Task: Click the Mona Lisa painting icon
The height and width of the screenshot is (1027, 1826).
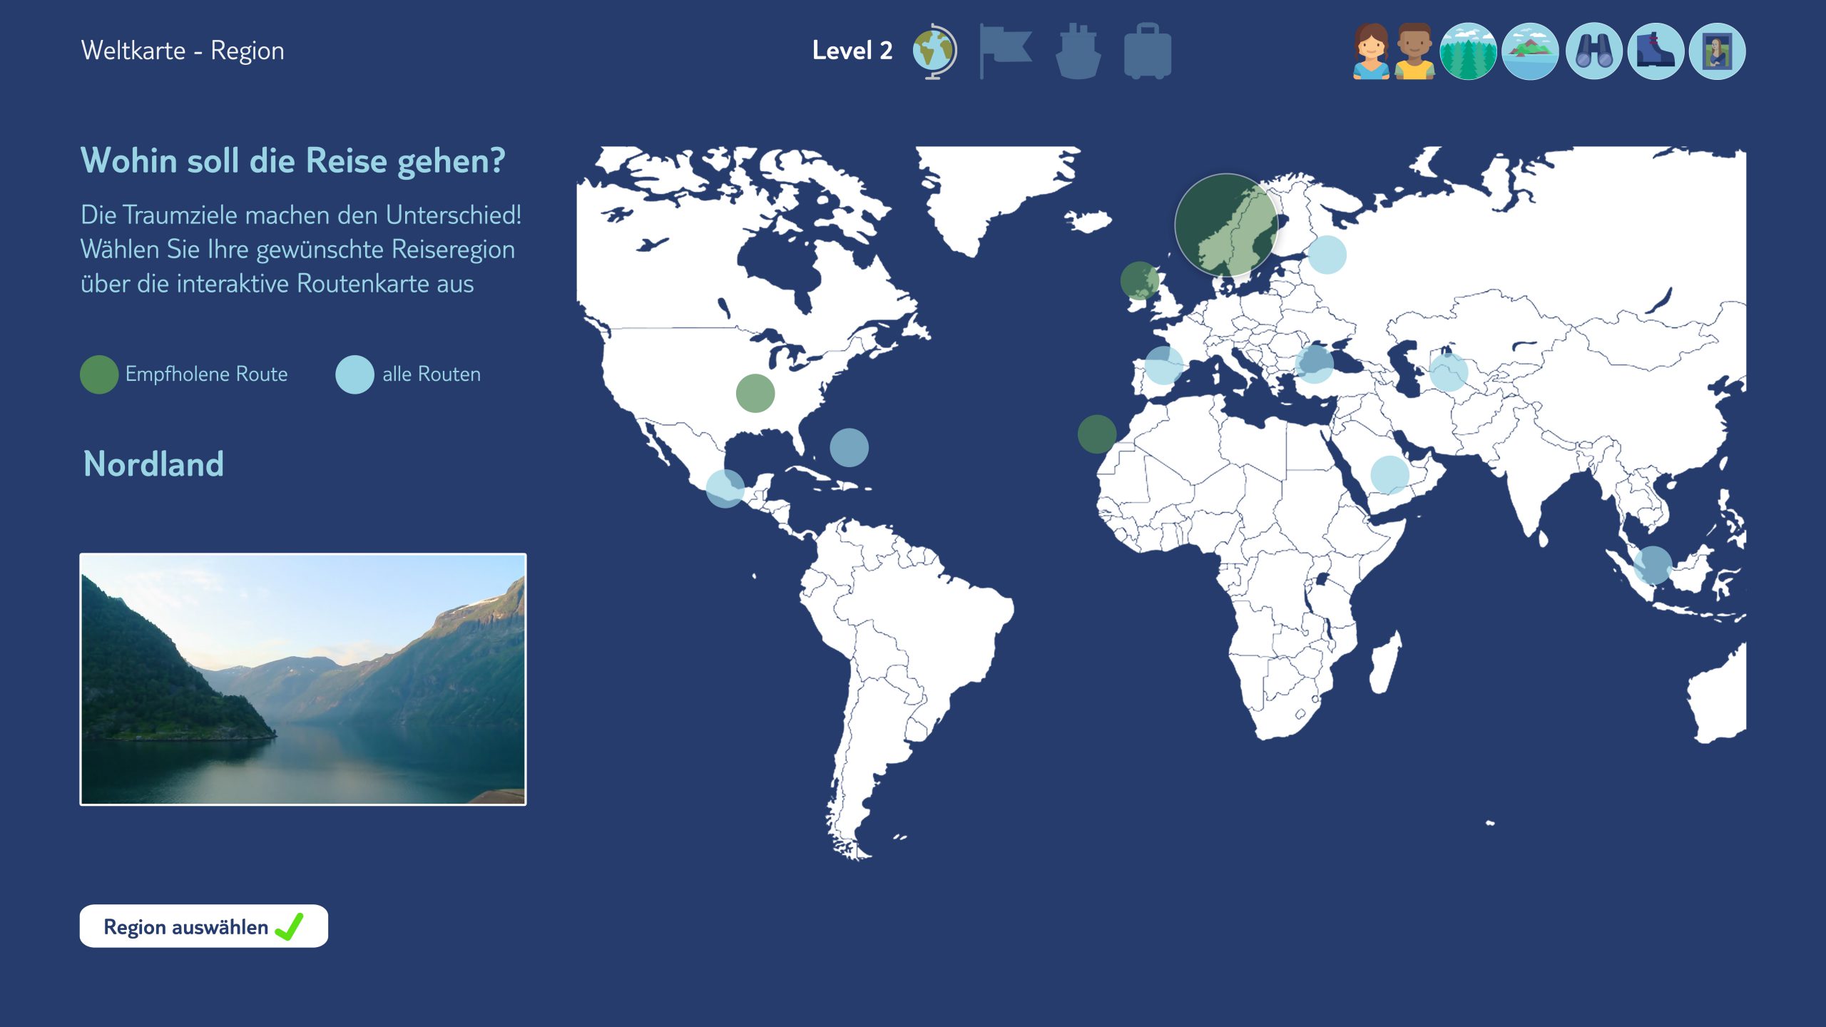Action: (x=1718, y=51)
